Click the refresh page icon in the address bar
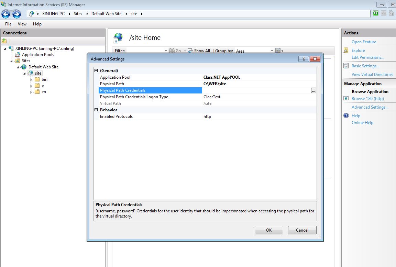 (376, 13)
